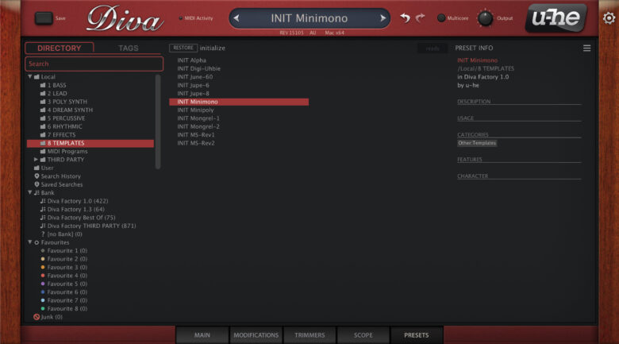Click the u-he logo badge
The image size is (619, 344).
[x=556, y=17]
